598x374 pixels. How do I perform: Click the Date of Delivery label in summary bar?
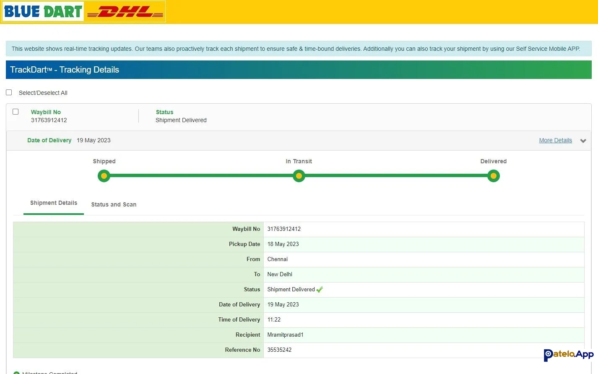click(49, 140)
